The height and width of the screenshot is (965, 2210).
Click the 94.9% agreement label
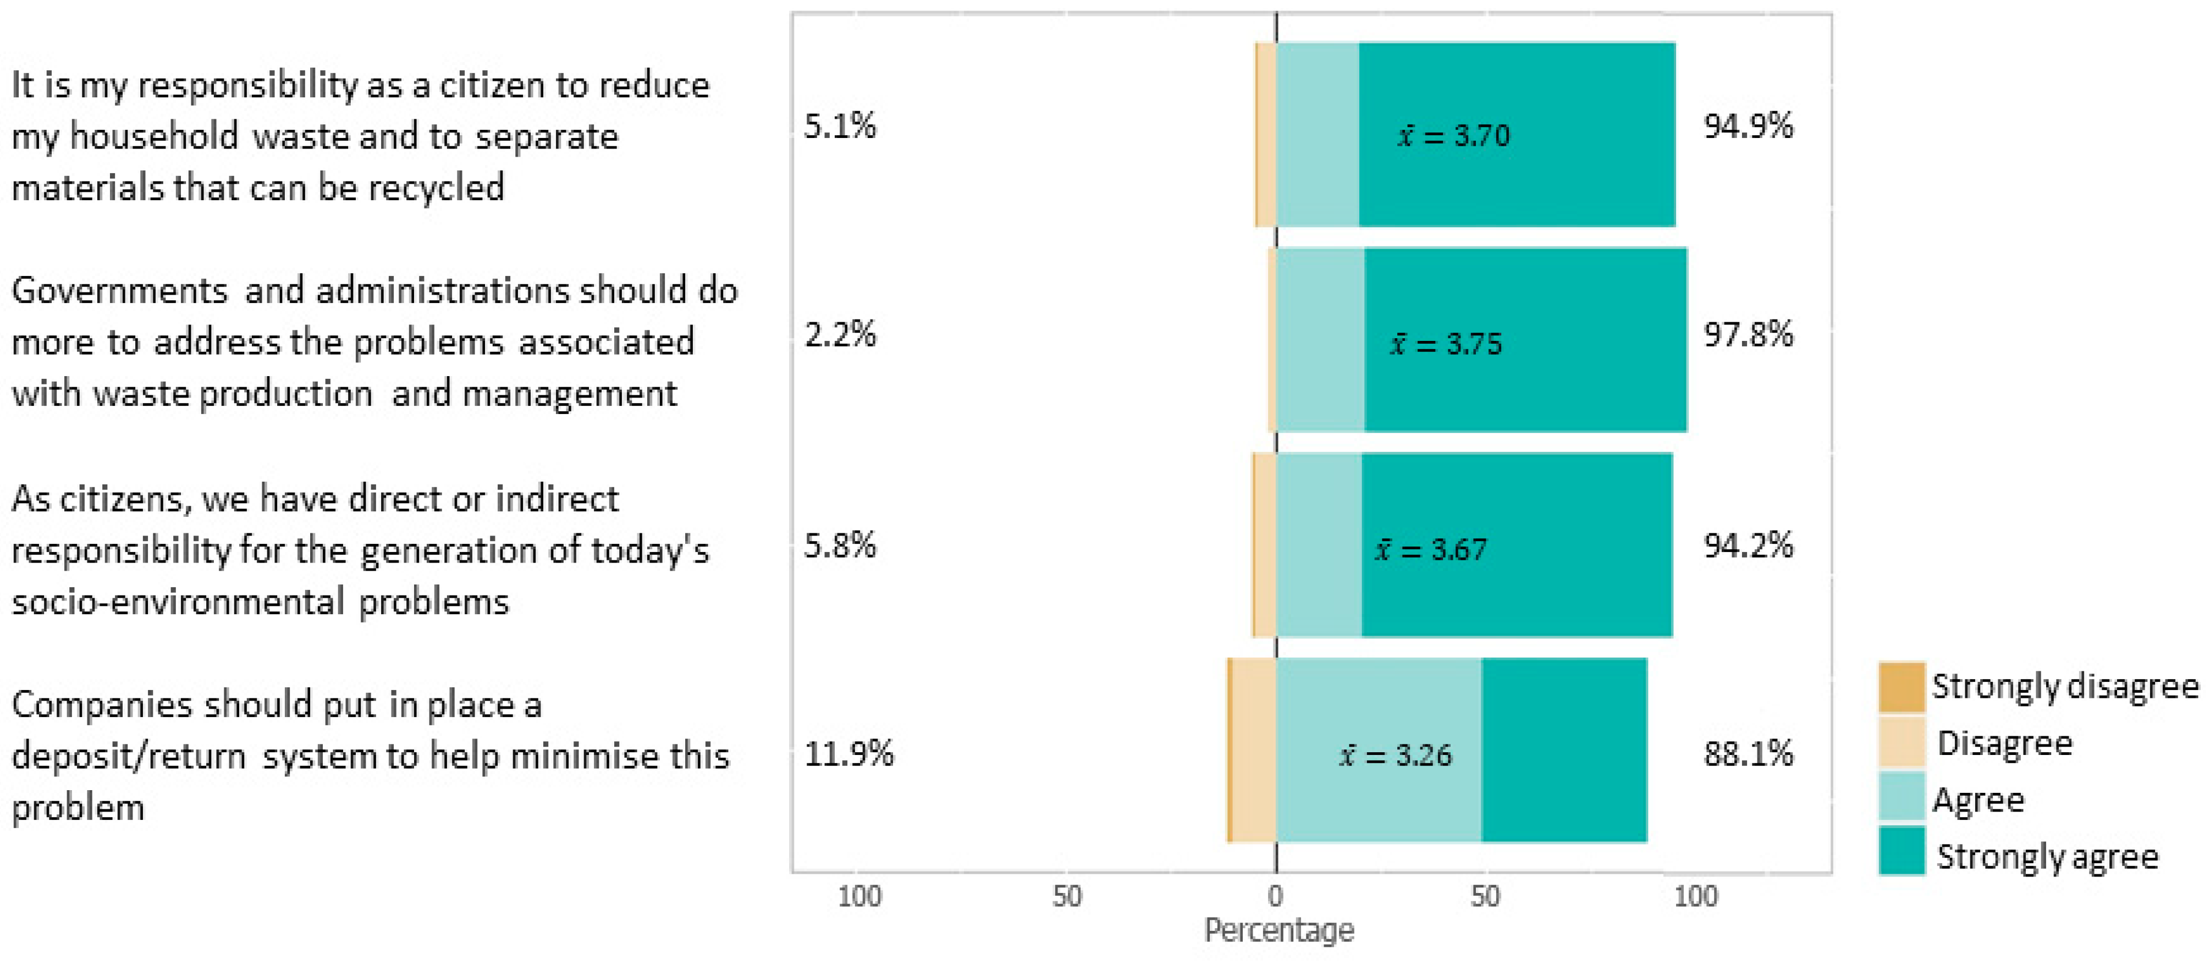tap(1748, 127)
